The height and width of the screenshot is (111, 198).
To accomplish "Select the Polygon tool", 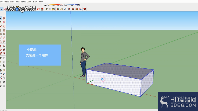I will [x=4, y=34].
